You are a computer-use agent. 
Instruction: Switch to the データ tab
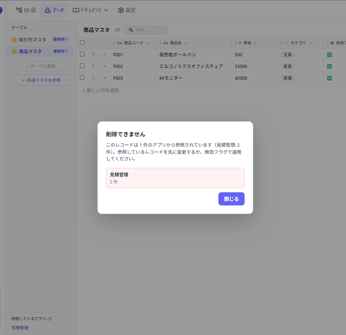[x=54, y=10]
